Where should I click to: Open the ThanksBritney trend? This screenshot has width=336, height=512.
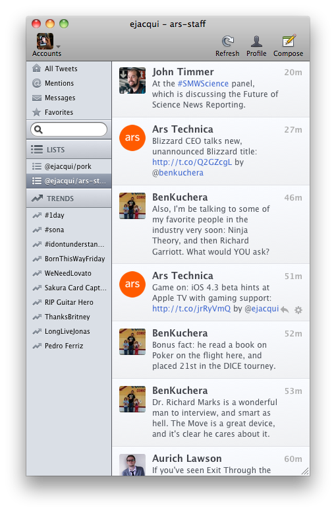69,317
